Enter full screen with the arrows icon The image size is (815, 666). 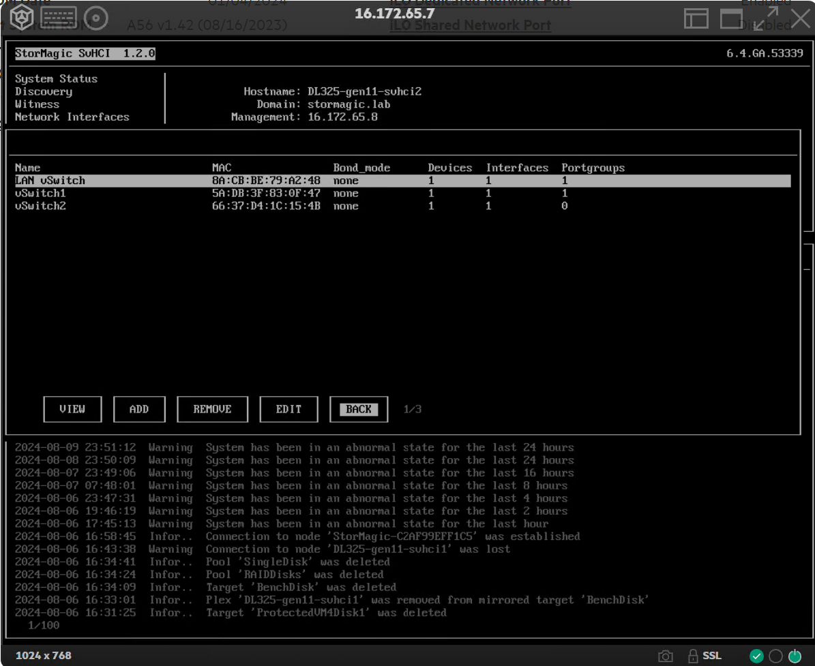tap(766, 18)
